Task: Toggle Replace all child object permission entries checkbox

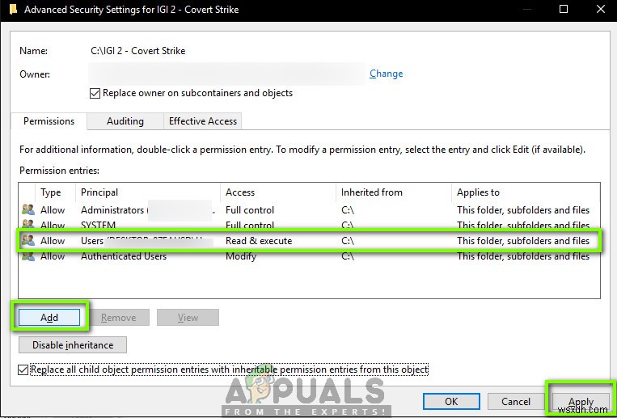Action: pyautogui.click(x=23, y=370)
